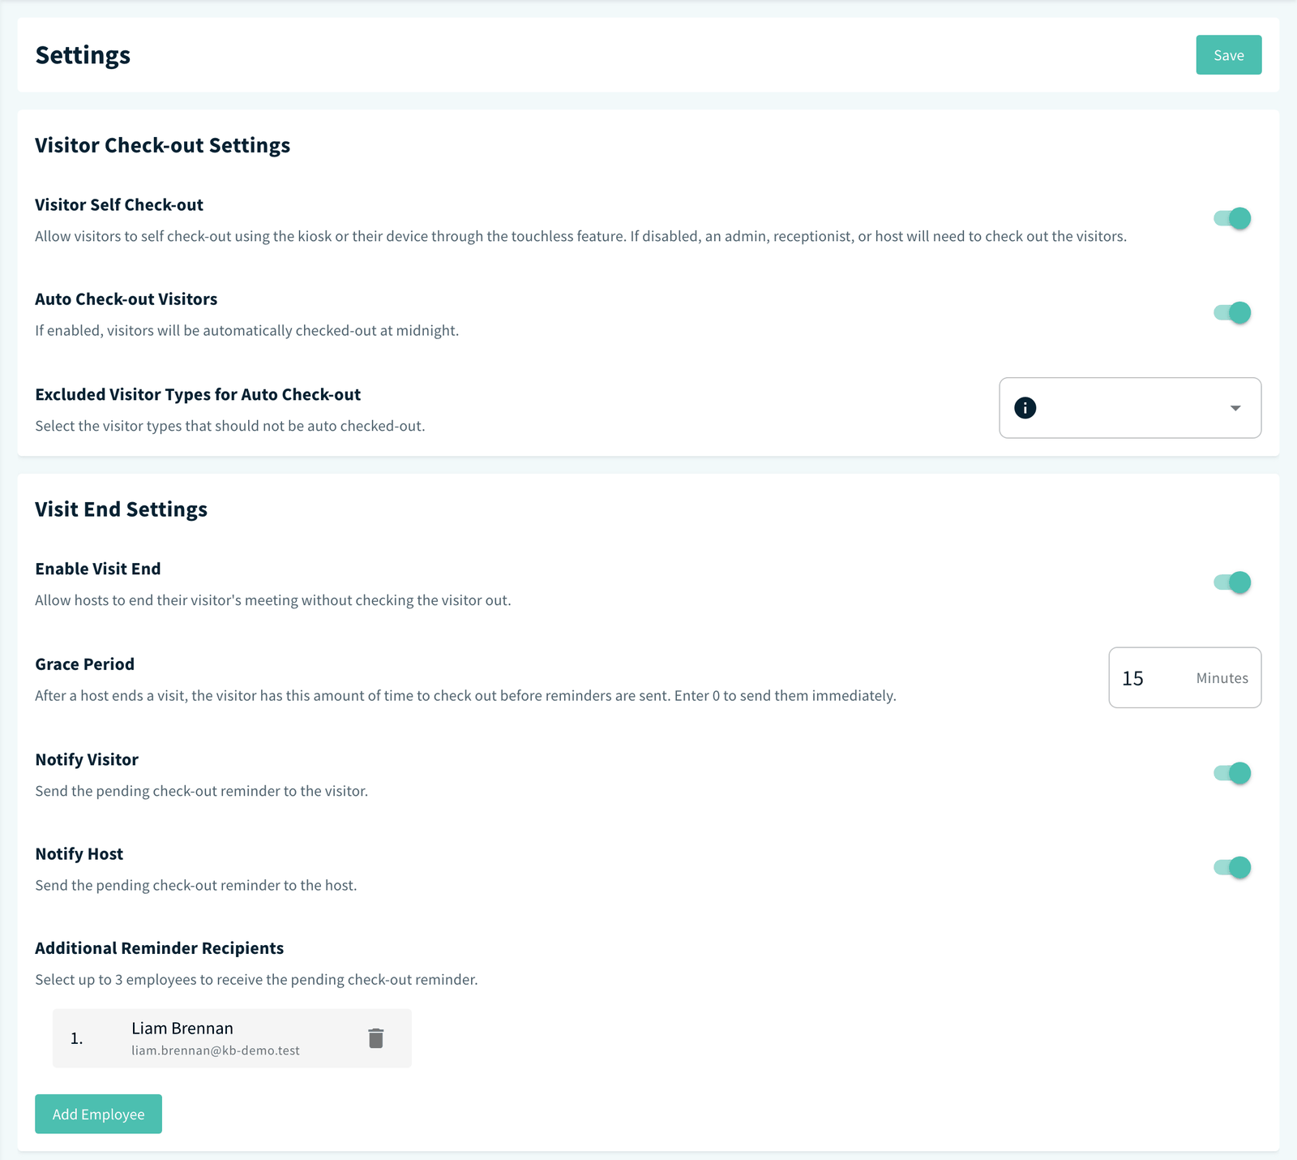Expand the excluded visitor types dropdown arrow
The image size is (1297, 1160).
click(x=1235, y=408)
